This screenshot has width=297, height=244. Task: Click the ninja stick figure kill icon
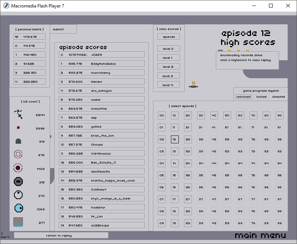[x=18, y=115]
